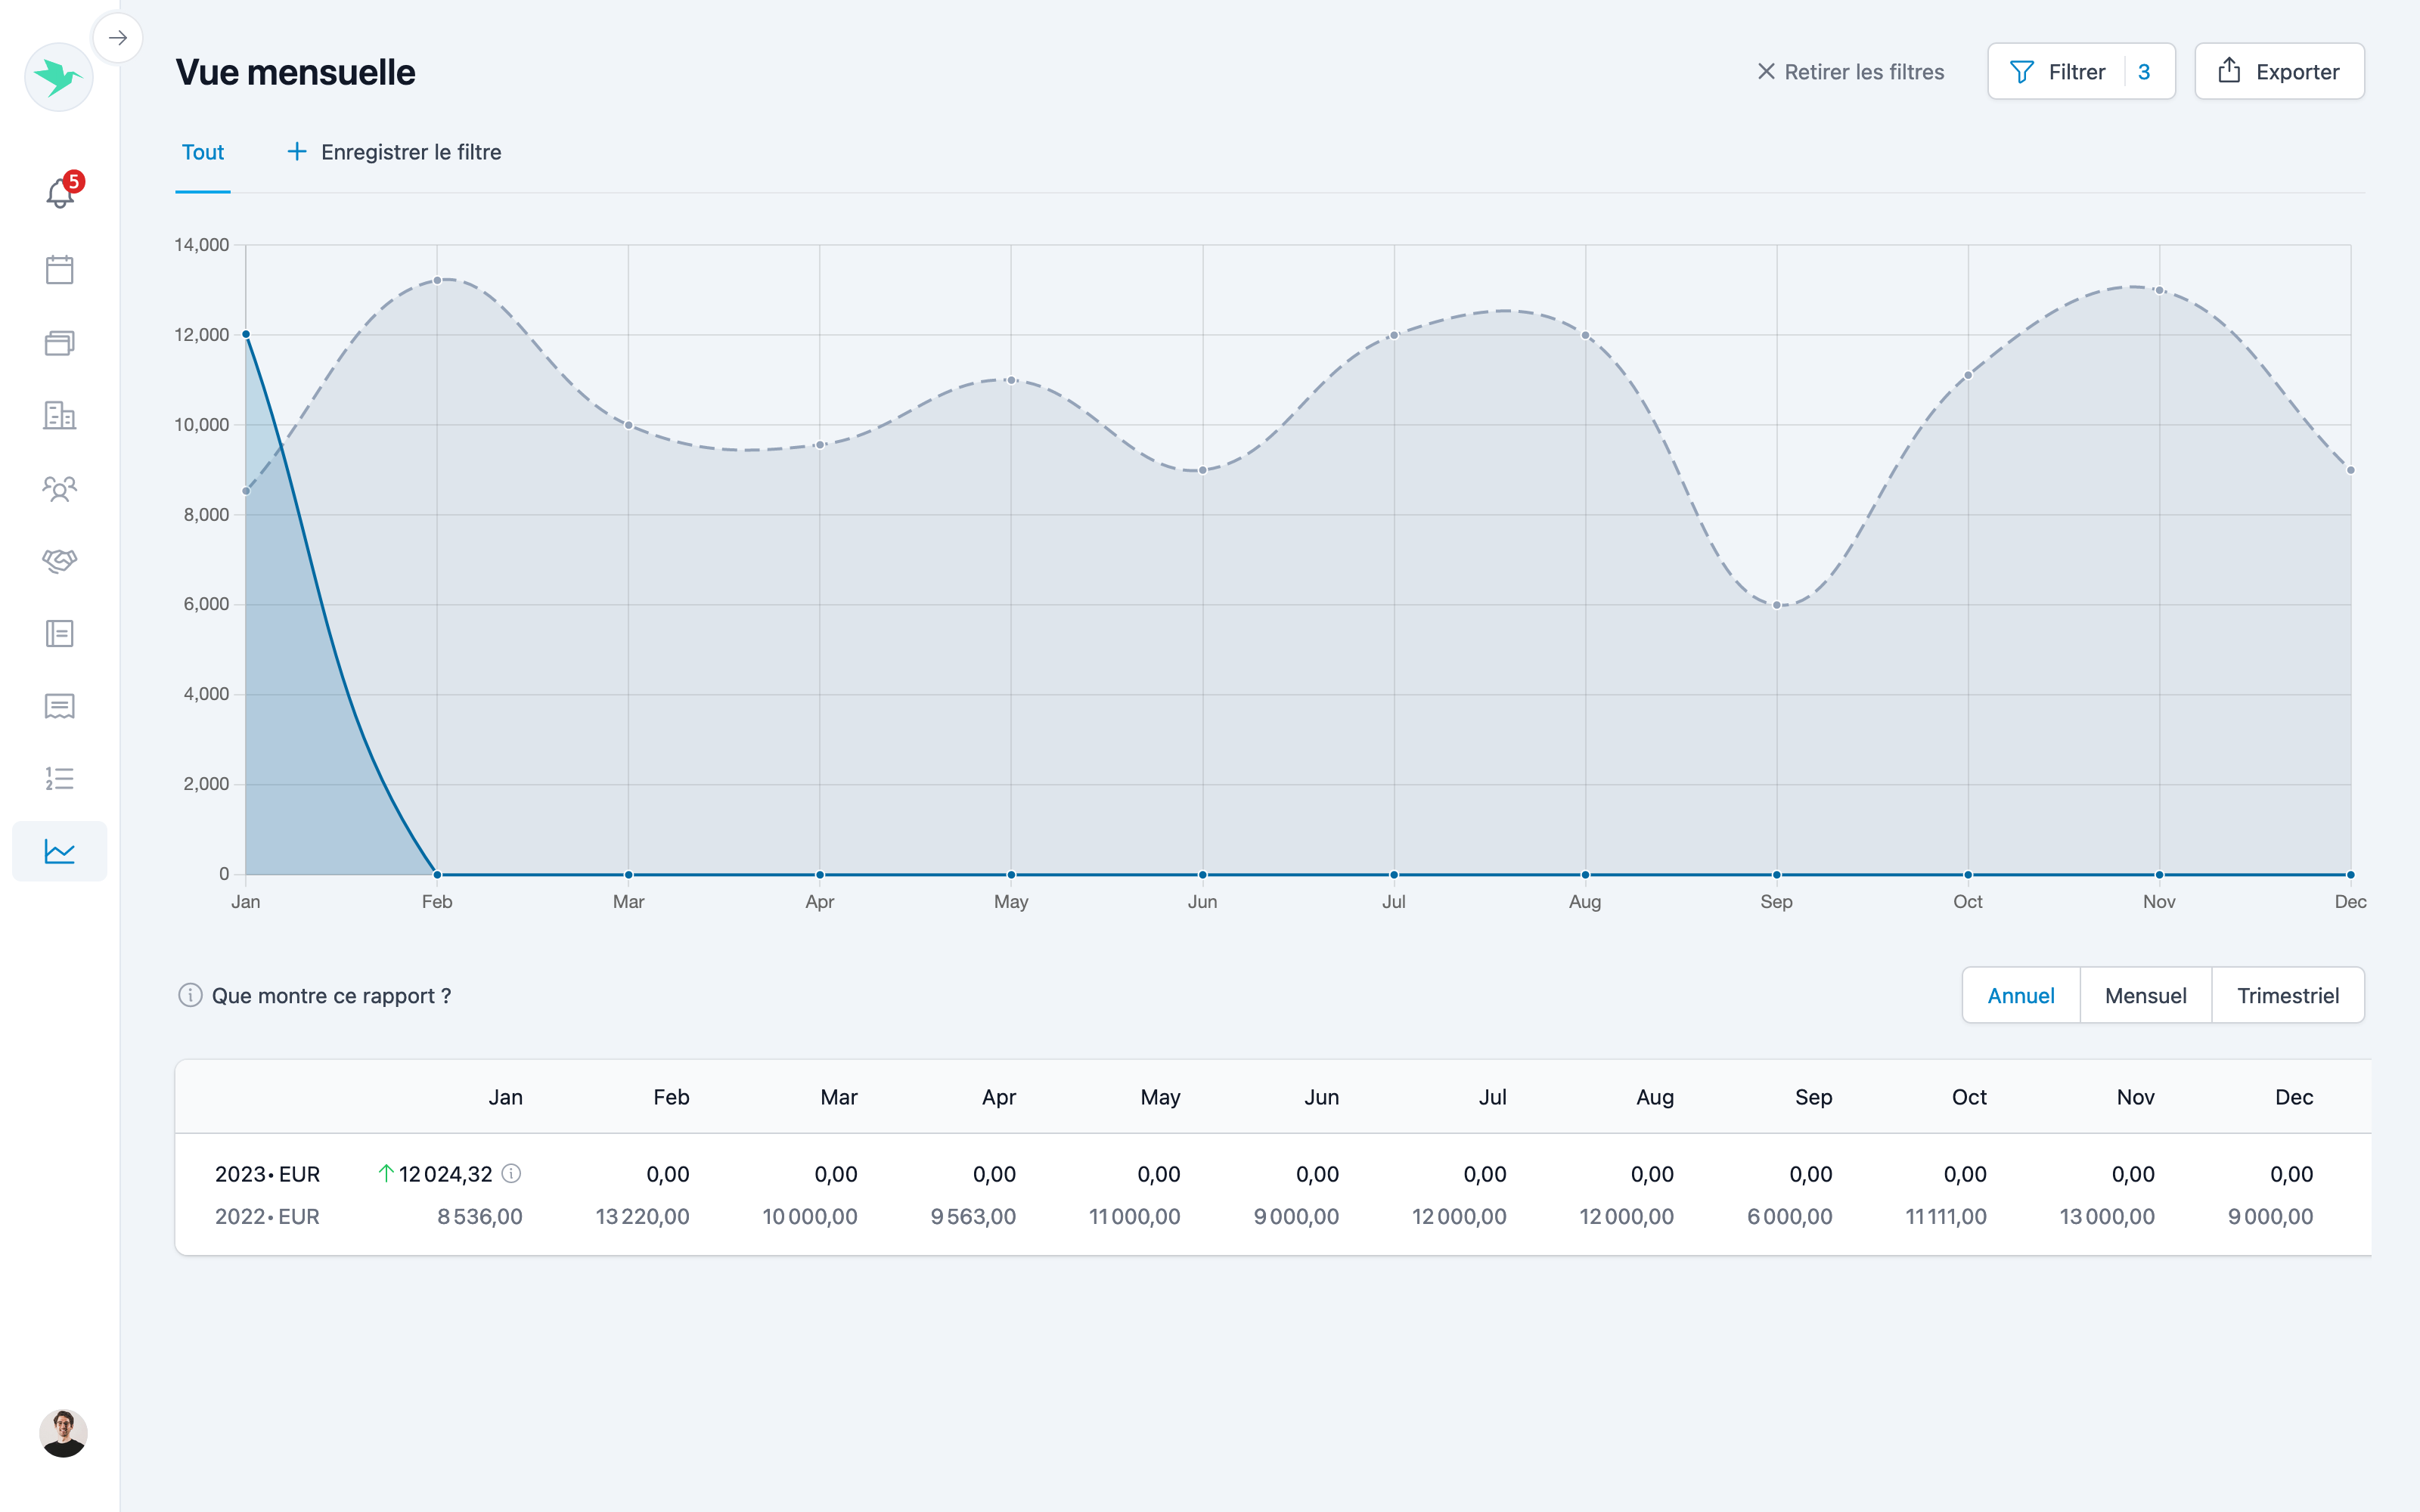Open the stacked windows icon in sidebar

pyautogui.click(x=60, y=343)
